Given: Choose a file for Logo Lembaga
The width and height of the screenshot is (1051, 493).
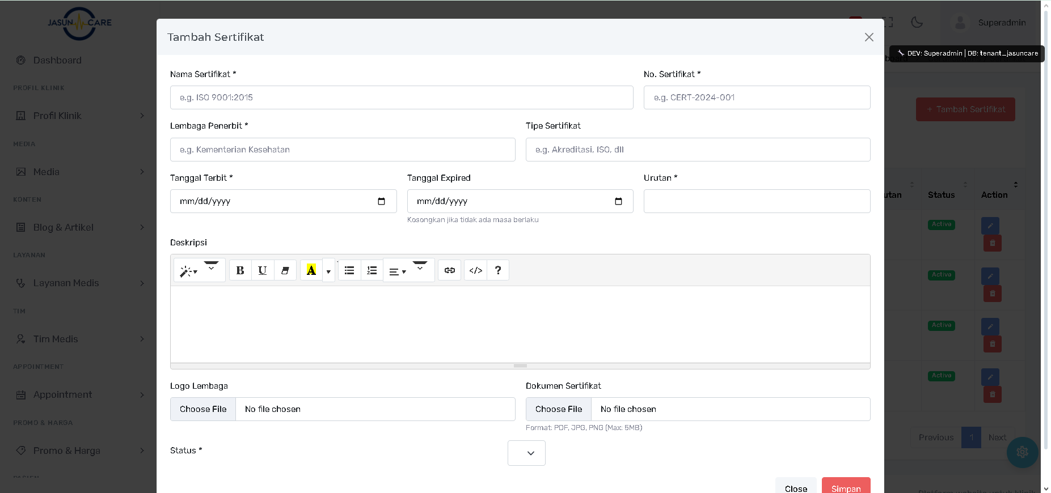Looking at the screenshot, I should pos(203,409).
